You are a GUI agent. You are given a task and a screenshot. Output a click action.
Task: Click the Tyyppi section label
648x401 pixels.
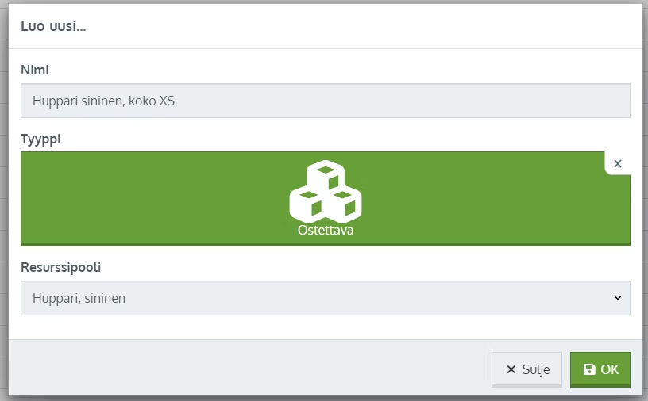point(40,139)
